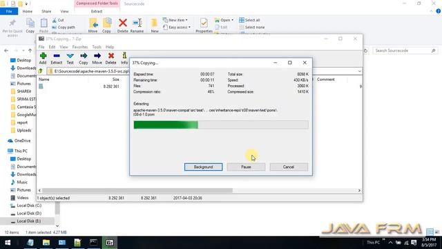This screenshot has width=442, height=249.
Task: Expand Explorer ribbon collapse chevron
Action: 431,11
